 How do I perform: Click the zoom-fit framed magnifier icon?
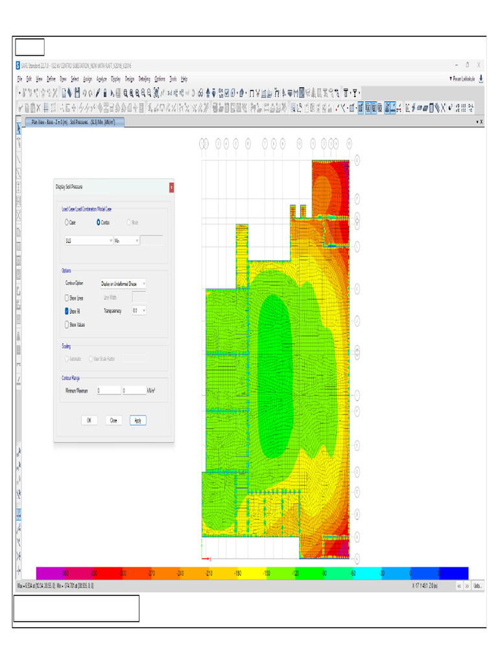pos(156,93)
